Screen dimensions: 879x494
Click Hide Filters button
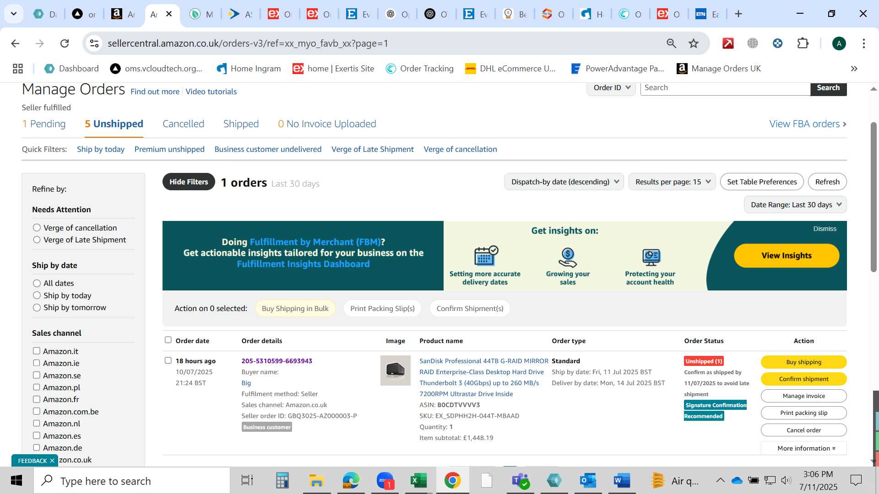click(x=189, y=182)
